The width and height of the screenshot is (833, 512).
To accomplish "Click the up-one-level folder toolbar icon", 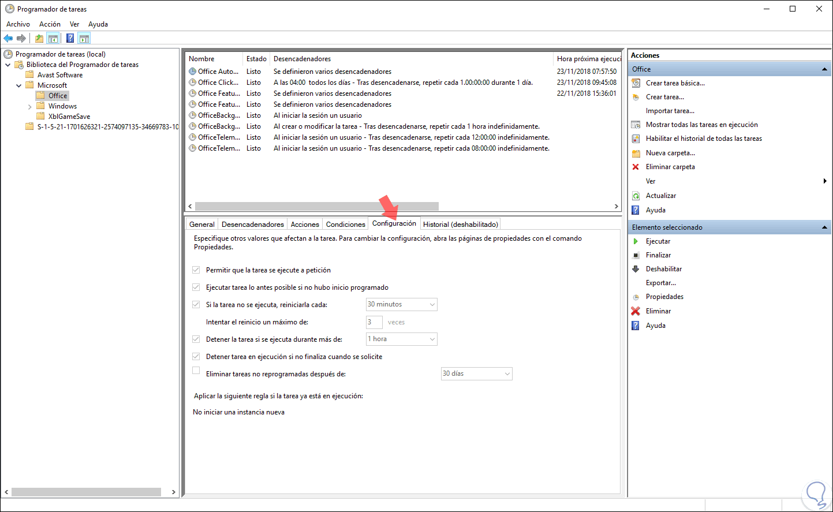I will (x=39, y=39).
